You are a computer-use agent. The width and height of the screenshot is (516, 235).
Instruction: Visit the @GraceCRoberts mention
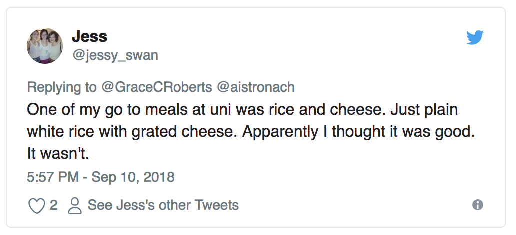(x=157, y=87)
